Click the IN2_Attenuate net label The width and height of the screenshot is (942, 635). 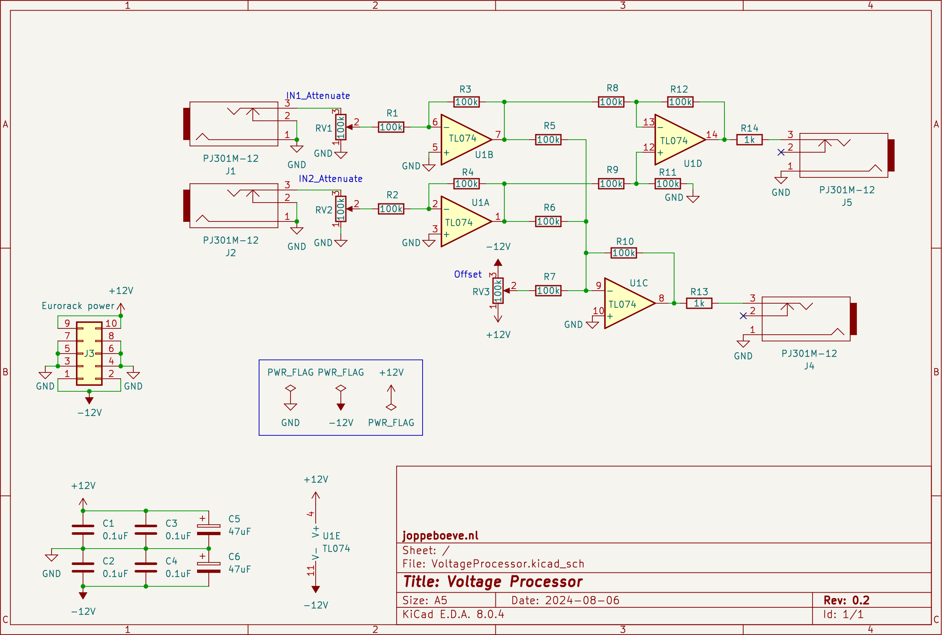[330, 179]
